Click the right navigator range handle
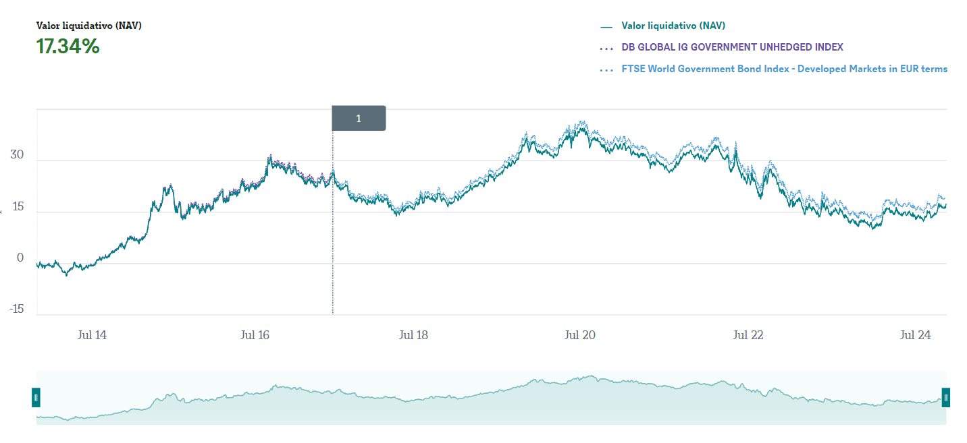This screenshot has height=443, width=967. click(x=946, y=397)
